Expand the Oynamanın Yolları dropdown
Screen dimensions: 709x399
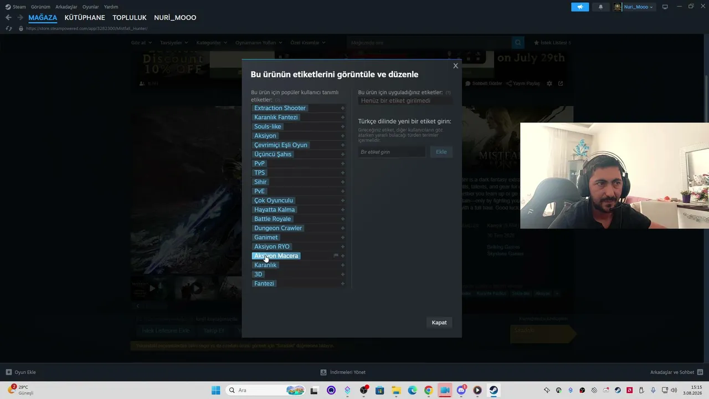(x=259, y=43)
